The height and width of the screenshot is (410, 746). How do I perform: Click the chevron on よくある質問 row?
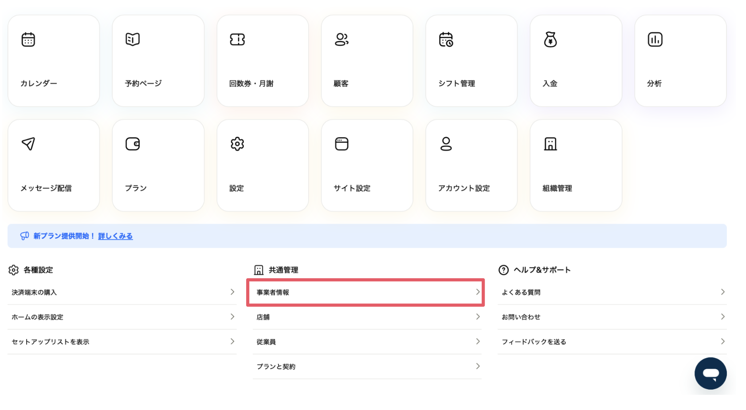pyautogui.click(x=723, y=292)
